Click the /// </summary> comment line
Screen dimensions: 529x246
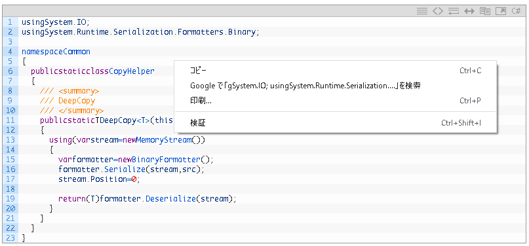72,111
